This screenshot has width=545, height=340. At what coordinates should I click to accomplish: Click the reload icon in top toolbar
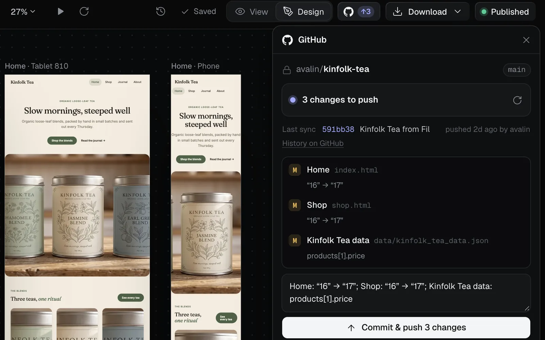pos(84,12)
